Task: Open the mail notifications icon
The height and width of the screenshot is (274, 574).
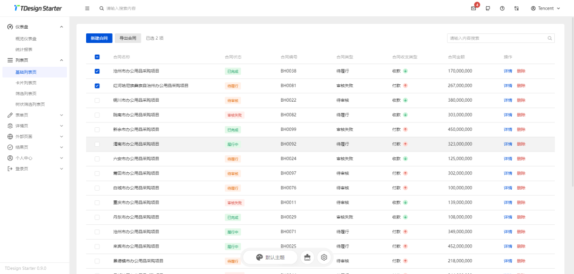Action: click(x=474, y=8)
